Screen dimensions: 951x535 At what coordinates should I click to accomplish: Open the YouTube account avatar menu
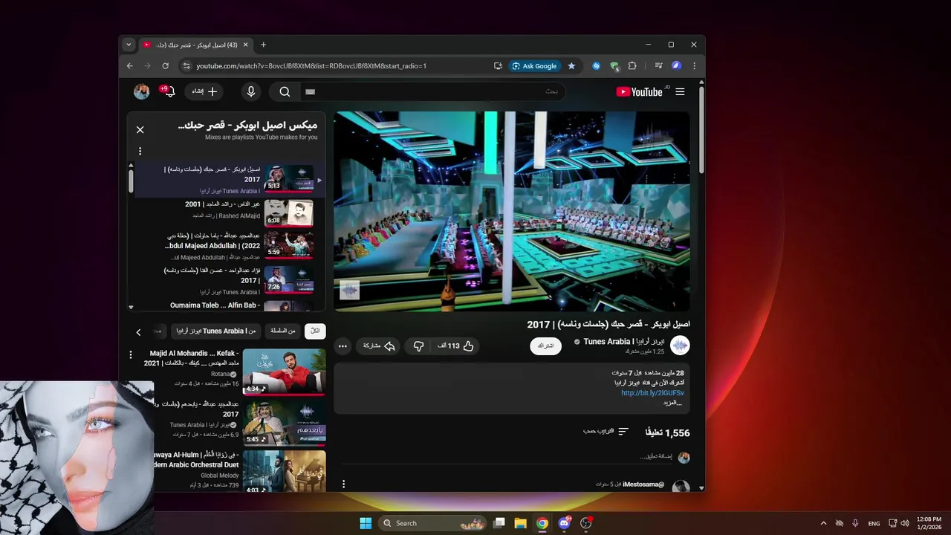click(x=141, y=91)
